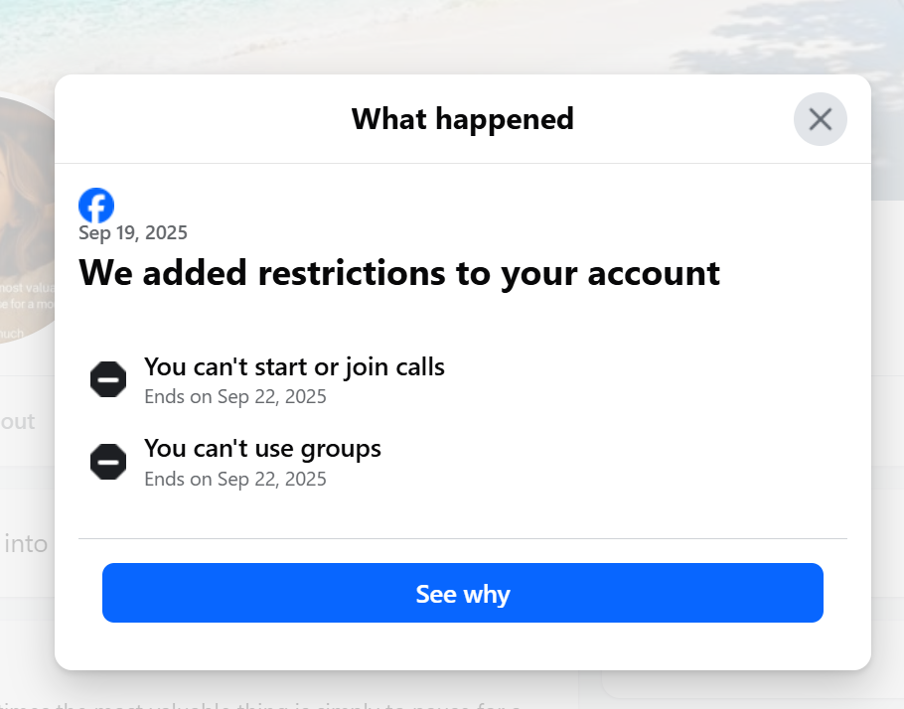The width and height of the screenshot is (904, 709).
Task: Click the calls "Ends on Sep 22, 2025" text
Action: 235,397
